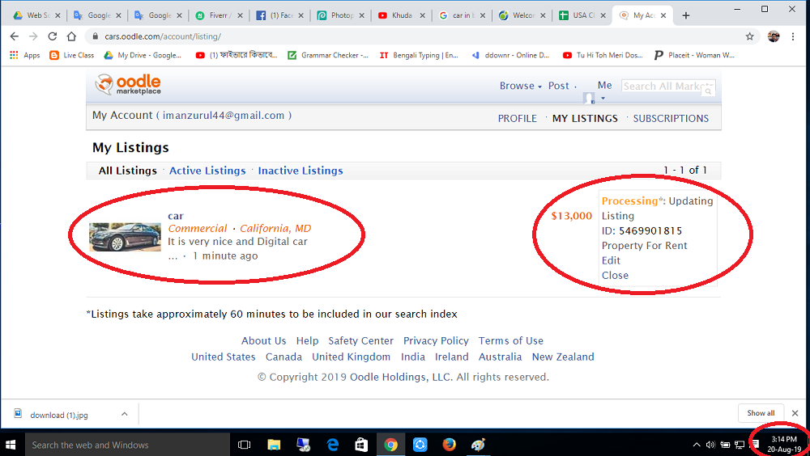Reload the page with the refresh icon
Screen dimensions: 810x456
tap(52, 36)
